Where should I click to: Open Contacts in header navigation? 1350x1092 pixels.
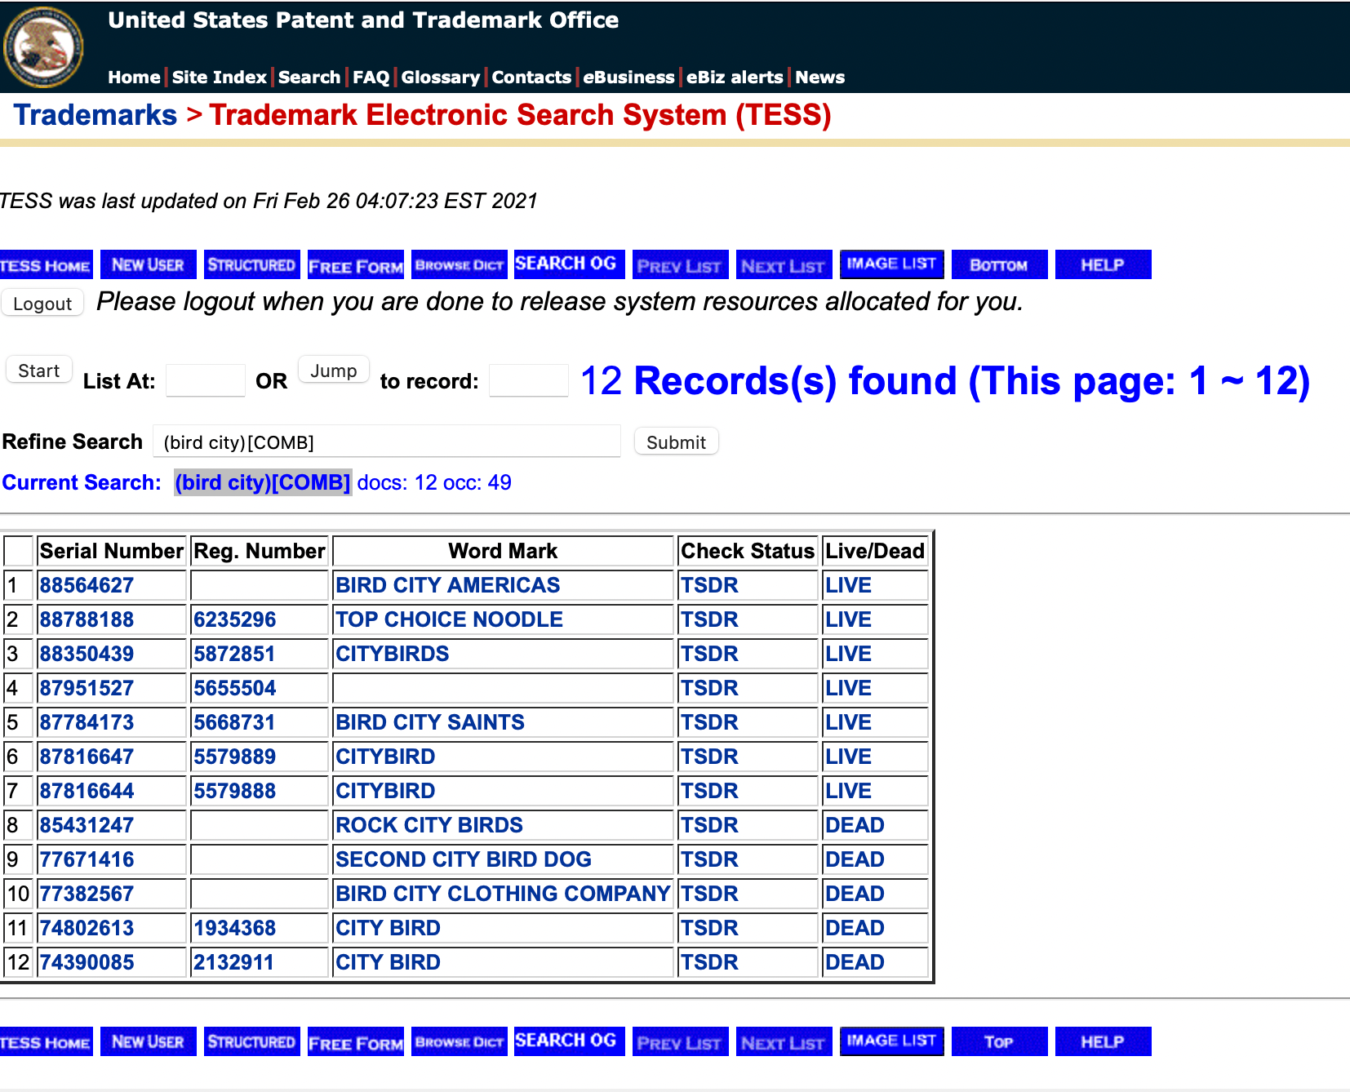click(531, 78)
